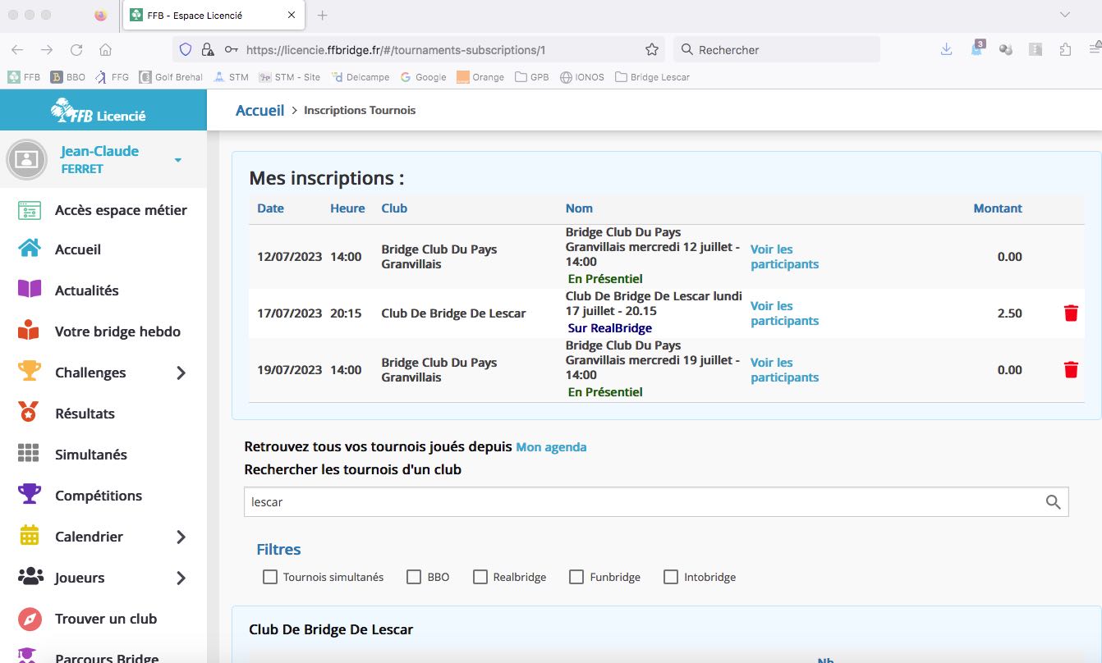Select Votre bridge hebdo menu item
The width and height of the screenshot is (1102, 663).
coord(117,331)
